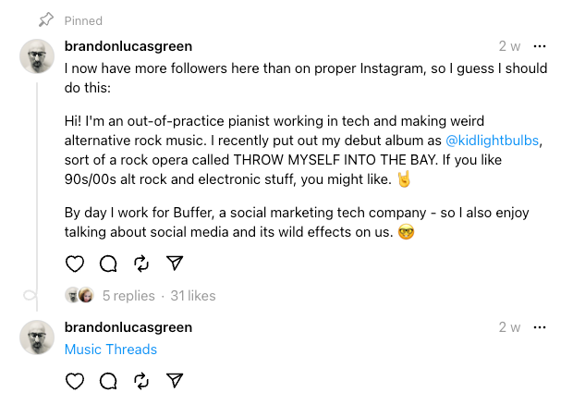Reply to the Music Threads post
573x405 pixels.
pyautogui.click(x=108, y=380)
